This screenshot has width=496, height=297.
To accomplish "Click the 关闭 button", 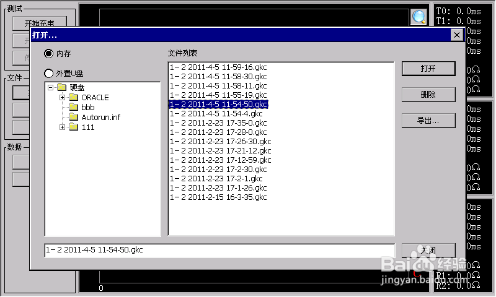I will (x=428, y=251).
